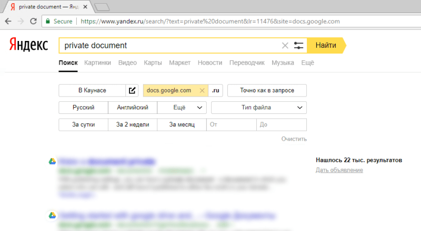421x231 pixels.
Task: Select the За 2 недели time filter
Action: 132,125
